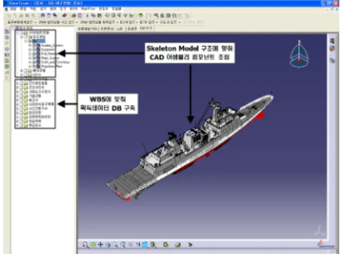Click the ship 3D model in the viewport

pos(191,148)
